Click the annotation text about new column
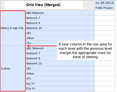Image resolution: width=117 pixels, height=92 pixels. click(85, 51)
